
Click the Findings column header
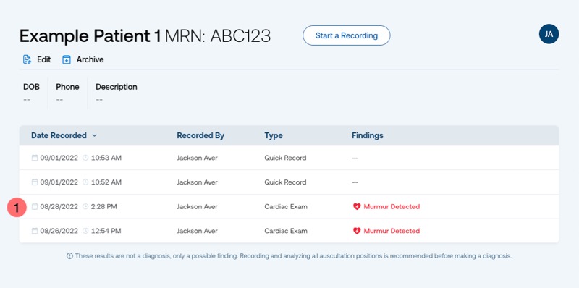[368, 135]
